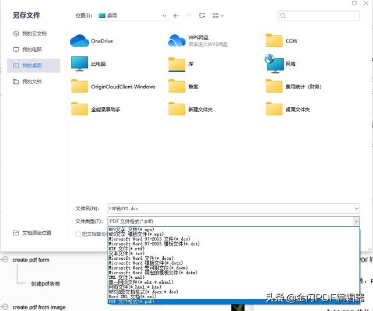
Task: Open the 备案 folder
Action: pos(183,87)
